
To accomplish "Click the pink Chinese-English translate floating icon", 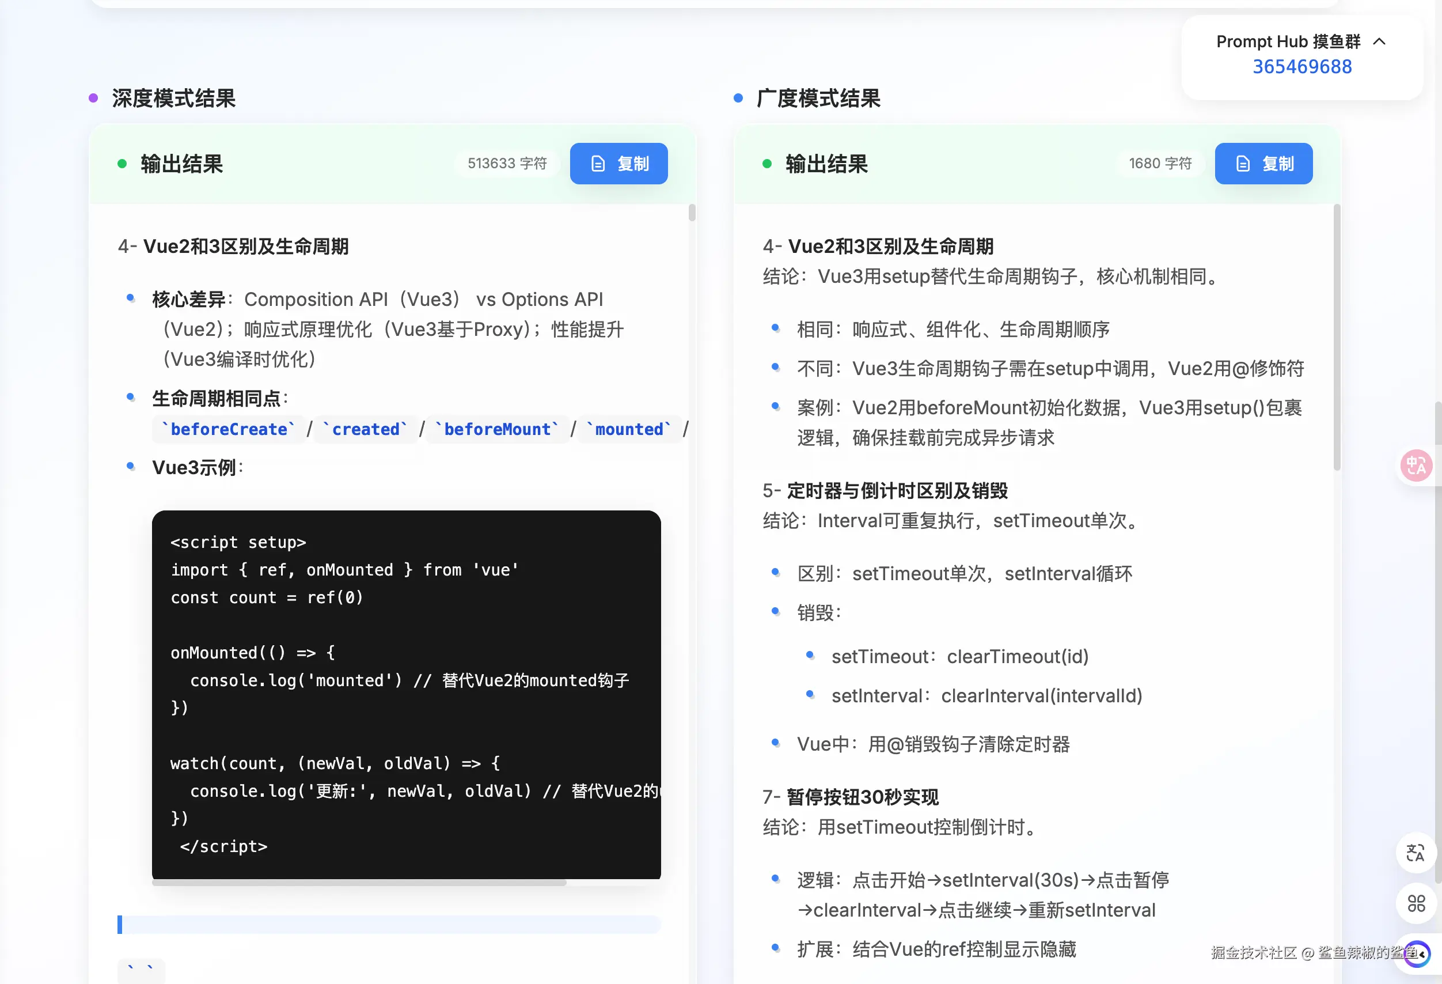I will coord(1416,465).
